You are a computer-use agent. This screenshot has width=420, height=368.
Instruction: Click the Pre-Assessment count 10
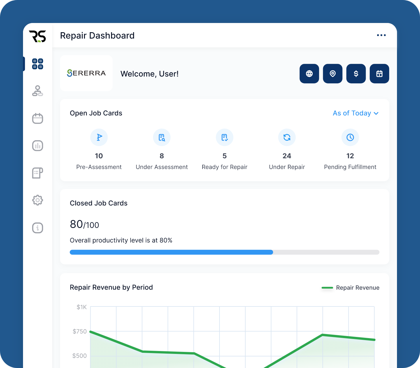pyautogui.click(x=99, y=156)
